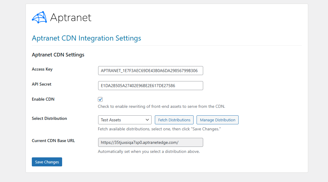This screenshot has height=182, width=328.
Task: Click the Aptranet logo icon
Action: (x=39, y=17)
